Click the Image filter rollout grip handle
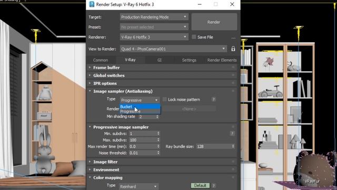This screenshot has height=190, width=337. pyautogui.click(x=233, y=162)
